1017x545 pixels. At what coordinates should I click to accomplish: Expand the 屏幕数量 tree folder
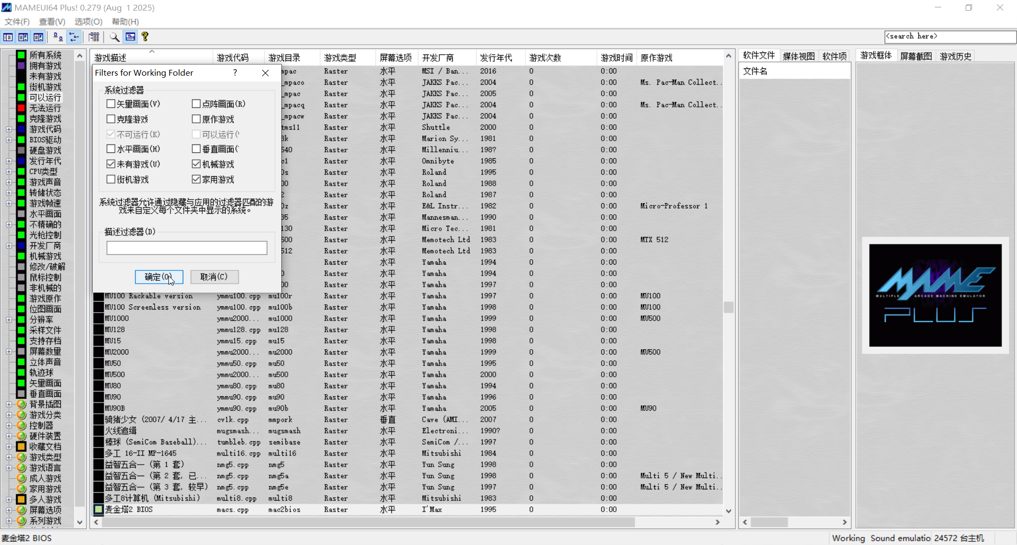[9, 351]
